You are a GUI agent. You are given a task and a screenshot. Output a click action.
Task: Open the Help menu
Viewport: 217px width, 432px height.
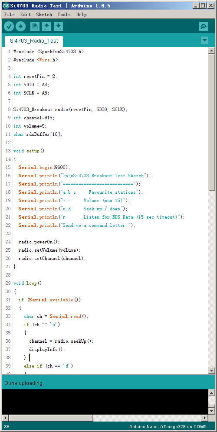[81, 15]
